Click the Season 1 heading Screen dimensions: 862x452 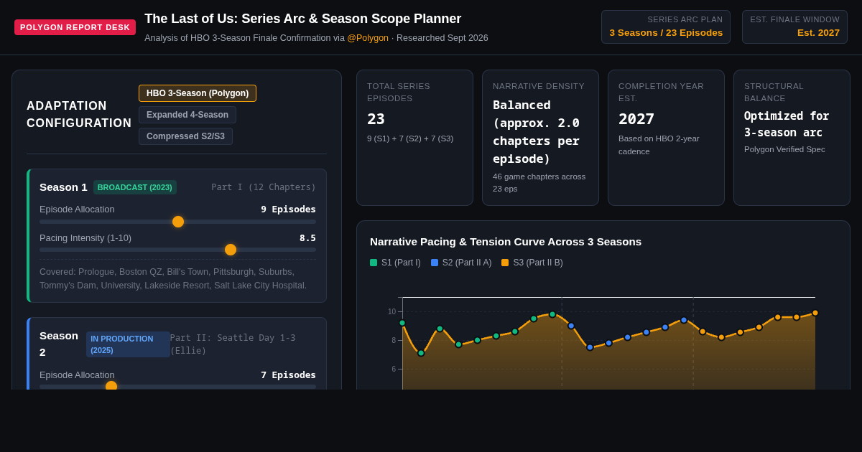(x=63, y=187)
